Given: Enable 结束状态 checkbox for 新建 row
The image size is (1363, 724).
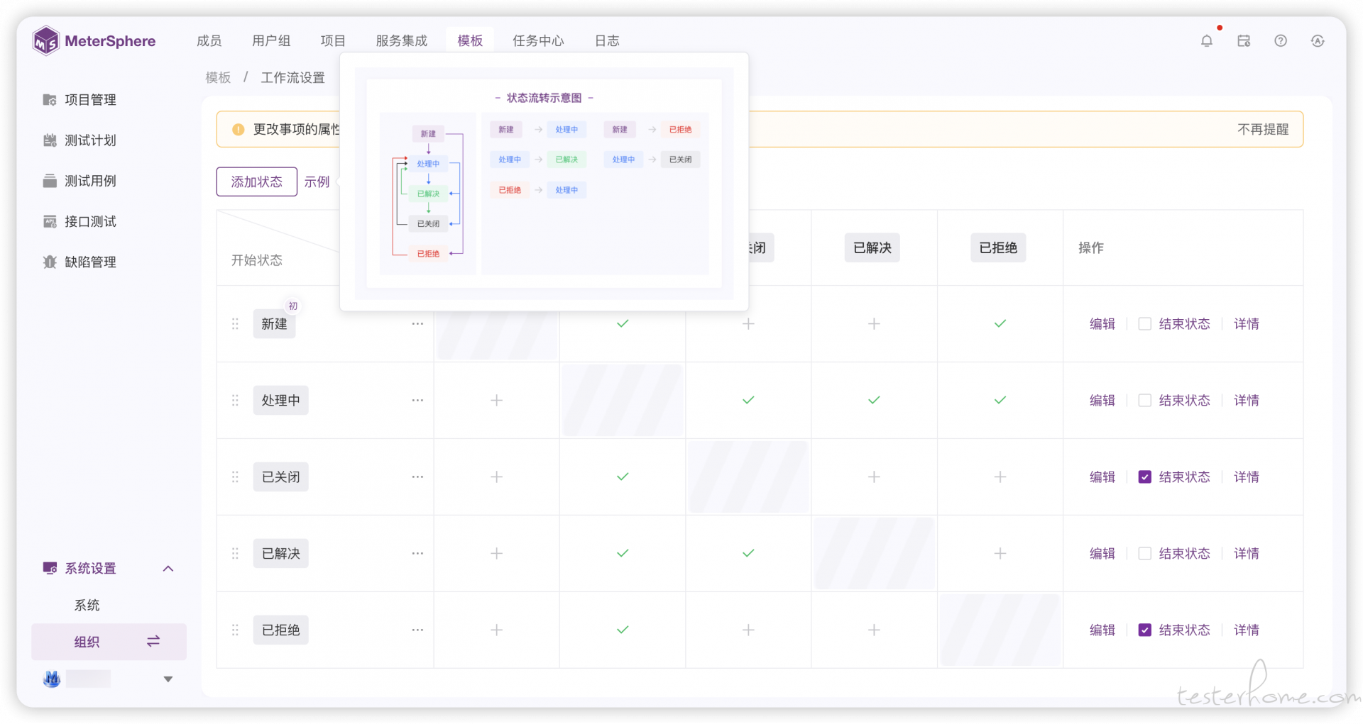Looking at the screenshot, I should (1144, 324).
